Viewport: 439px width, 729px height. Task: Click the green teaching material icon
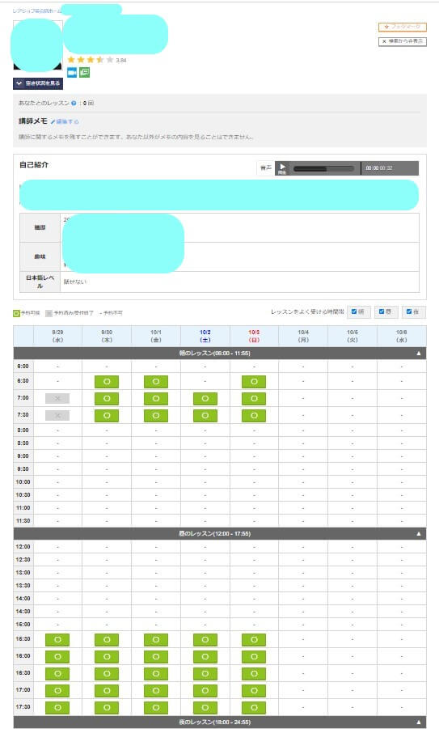pos(84,73)
